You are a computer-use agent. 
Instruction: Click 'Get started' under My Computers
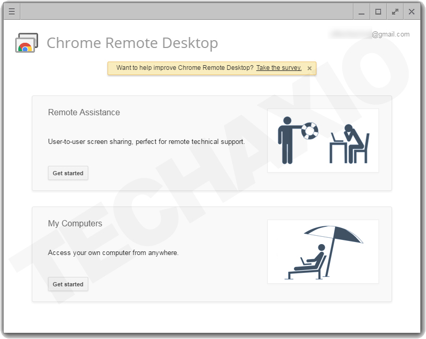(x=68, y=284)
